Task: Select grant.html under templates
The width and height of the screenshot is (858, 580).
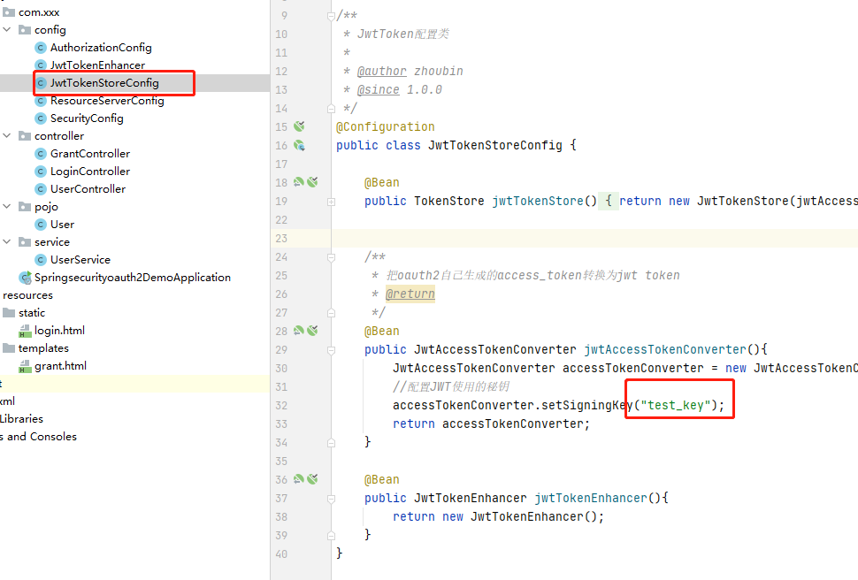Action: [x=61, y=366]
